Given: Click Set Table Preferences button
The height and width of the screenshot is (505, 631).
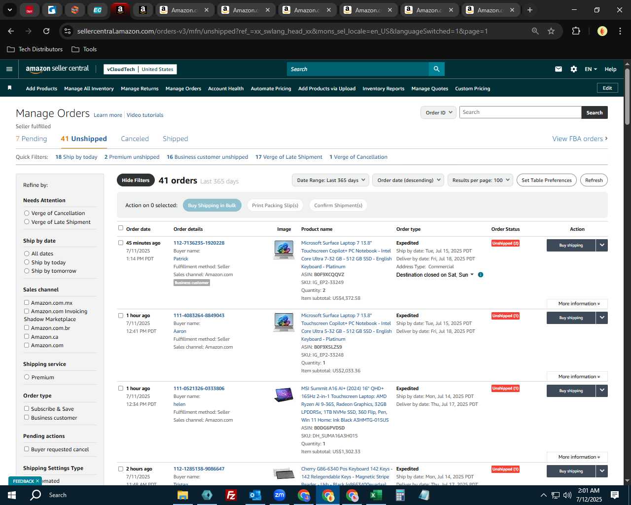Looking at the screenshot, I should tap(547, 180).
